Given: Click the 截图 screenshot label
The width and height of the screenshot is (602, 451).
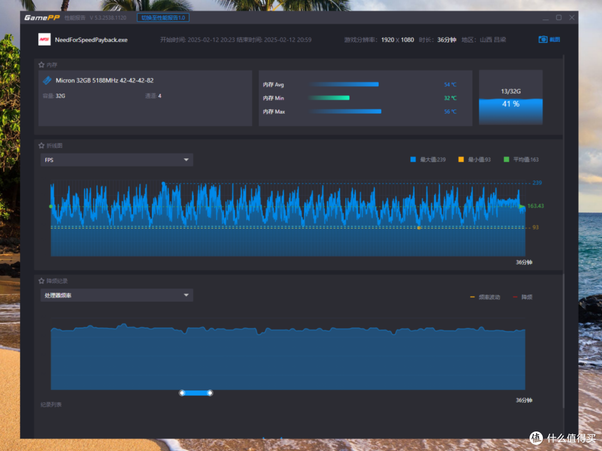Looking at the screenshot, I should click(555, 40).
